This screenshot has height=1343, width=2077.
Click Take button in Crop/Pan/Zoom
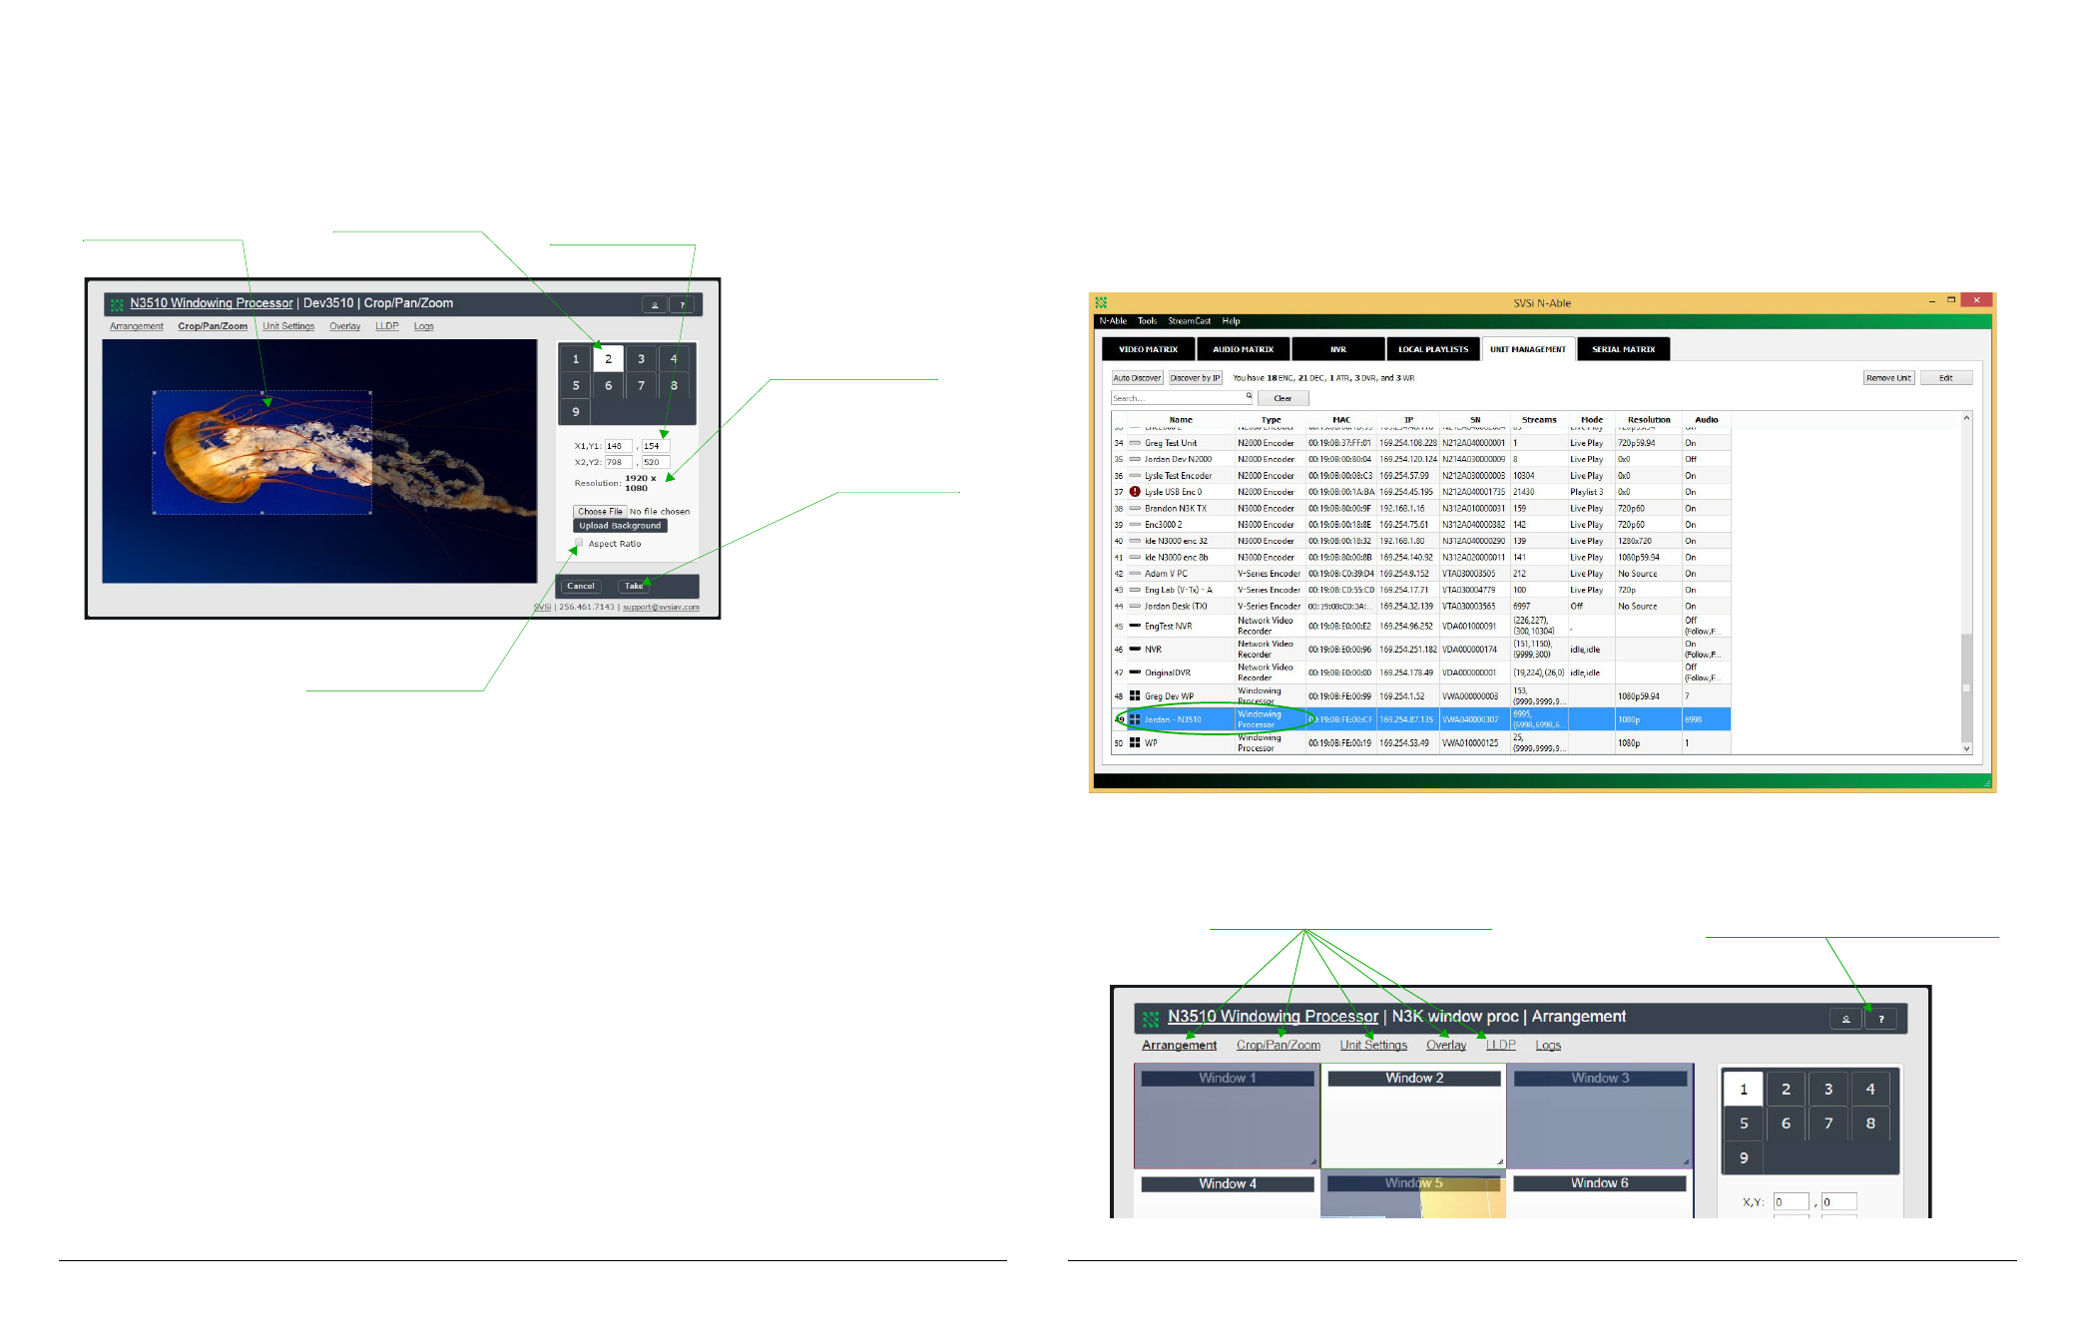(634, 587)
